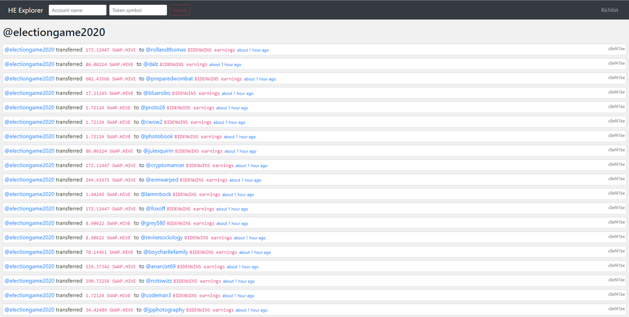Click @electiongame2020 sender in the @anarcist69 row
The image size is (629, 317).
coord(29,266)
